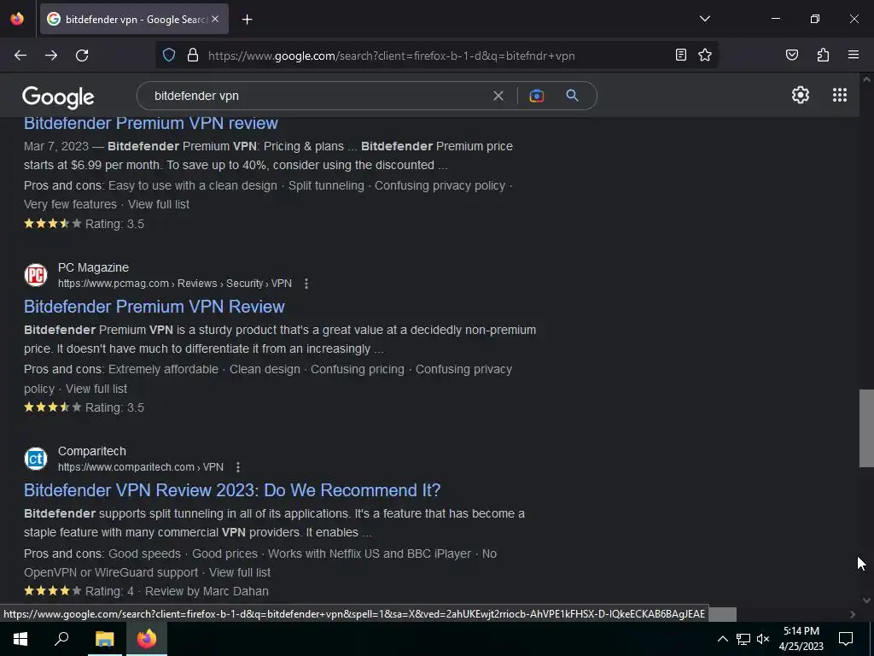Open the Google apps grid
The height and width of the screenshot is (656, 874).
pyautogui.click(x=840, y=95)
